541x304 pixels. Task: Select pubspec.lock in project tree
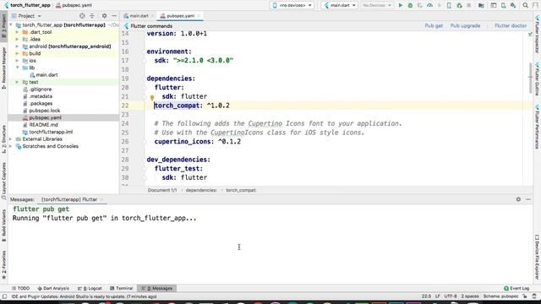[x=45, y=111]
